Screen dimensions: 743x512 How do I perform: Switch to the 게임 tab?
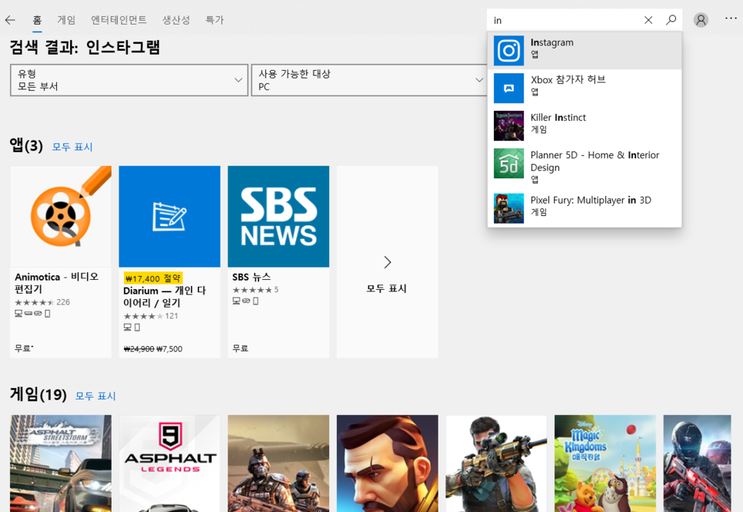[66, 20]
